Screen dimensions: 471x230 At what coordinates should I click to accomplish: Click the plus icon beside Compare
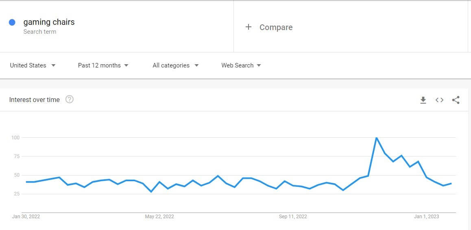pos(248,27)
